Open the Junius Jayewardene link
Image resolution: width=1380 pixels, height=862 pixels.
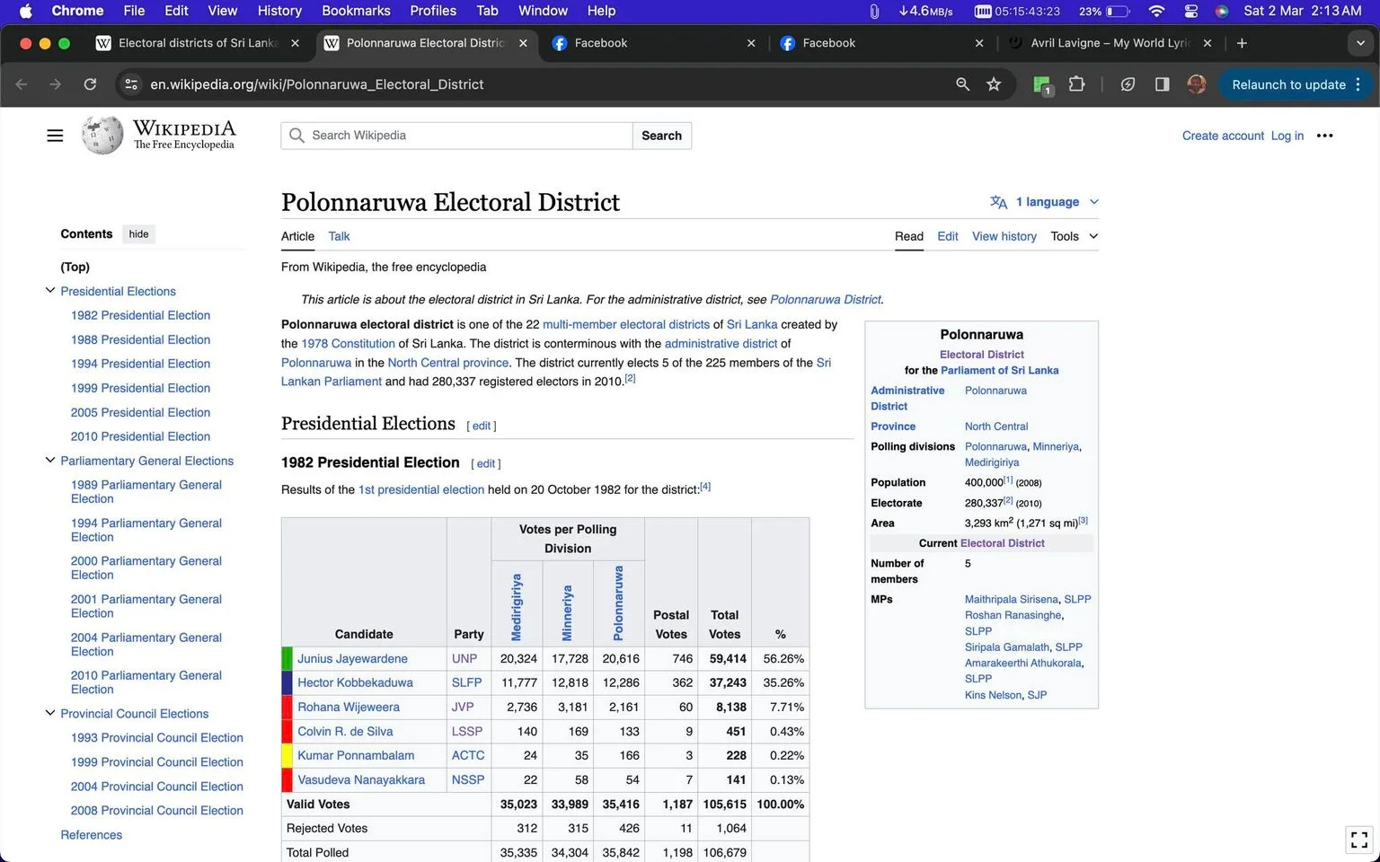tap(352, 659)
